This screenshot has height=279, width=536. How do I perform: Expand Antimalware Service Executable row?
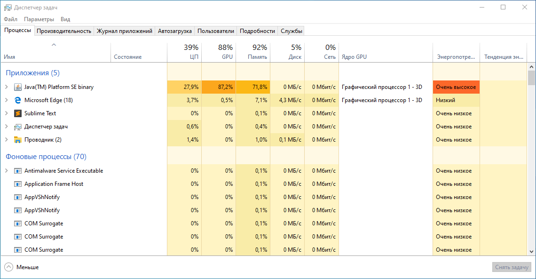point(7,171)
